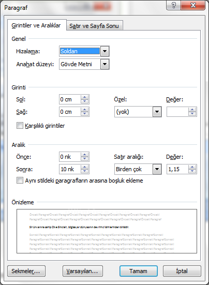Click the Hizalama field showing Soldan
The width and height of the screenshot is (209, 285).
tap(80, 51)
